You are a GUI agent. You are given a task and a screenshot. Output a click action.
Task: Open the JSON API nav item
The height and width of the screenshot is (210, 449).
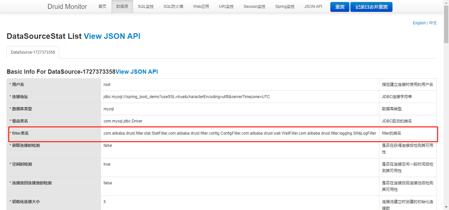(x=313, y=7)
